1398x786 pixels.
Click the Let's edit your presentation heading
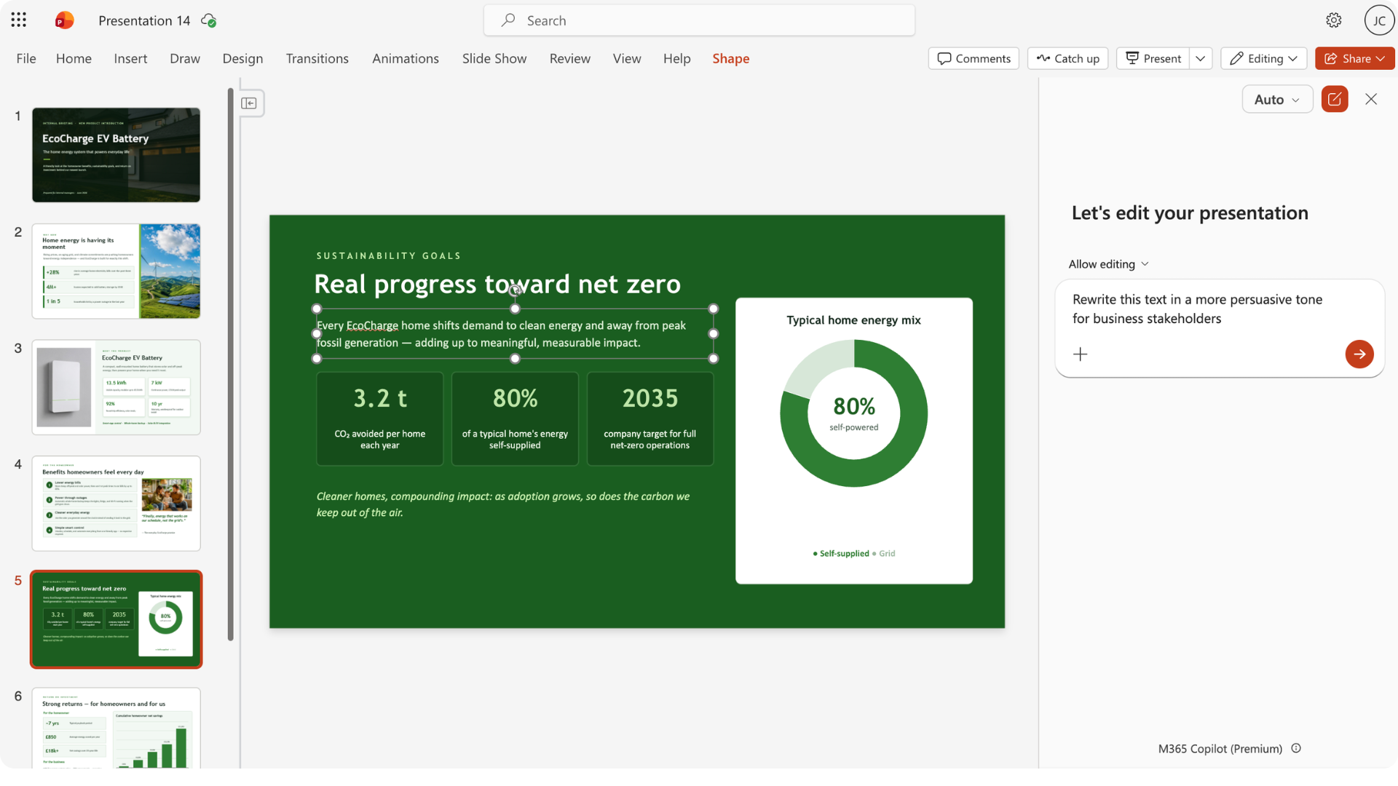tap(1190, 213)
